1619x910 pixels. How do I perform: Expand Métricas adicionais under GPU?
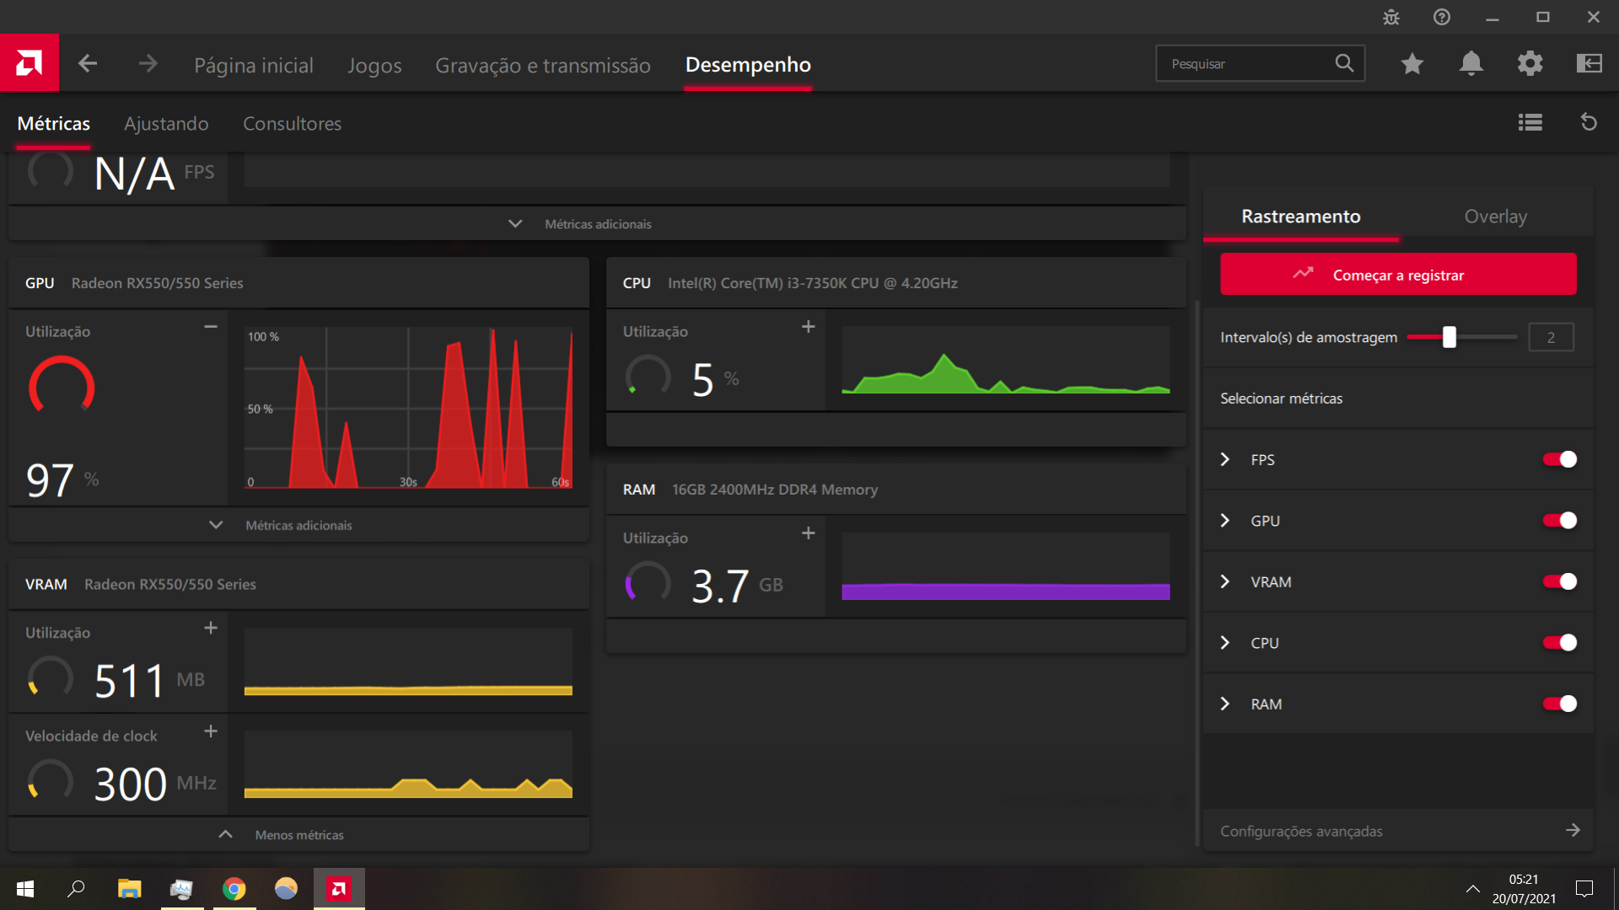point(299,525)
